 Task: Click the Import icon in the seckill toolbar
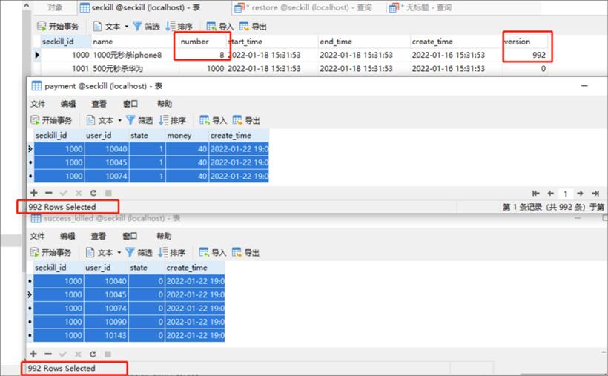(x=220, y=27)
